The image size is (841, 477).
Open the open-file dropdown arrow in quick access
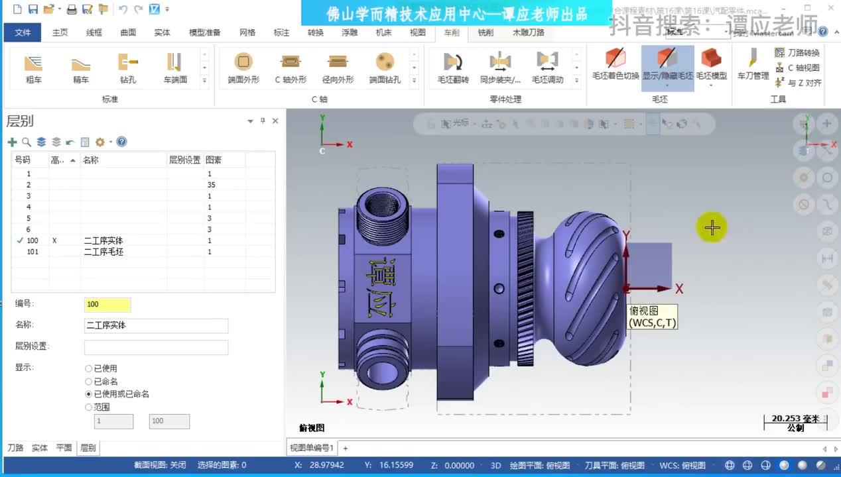[x=59, y=9]
